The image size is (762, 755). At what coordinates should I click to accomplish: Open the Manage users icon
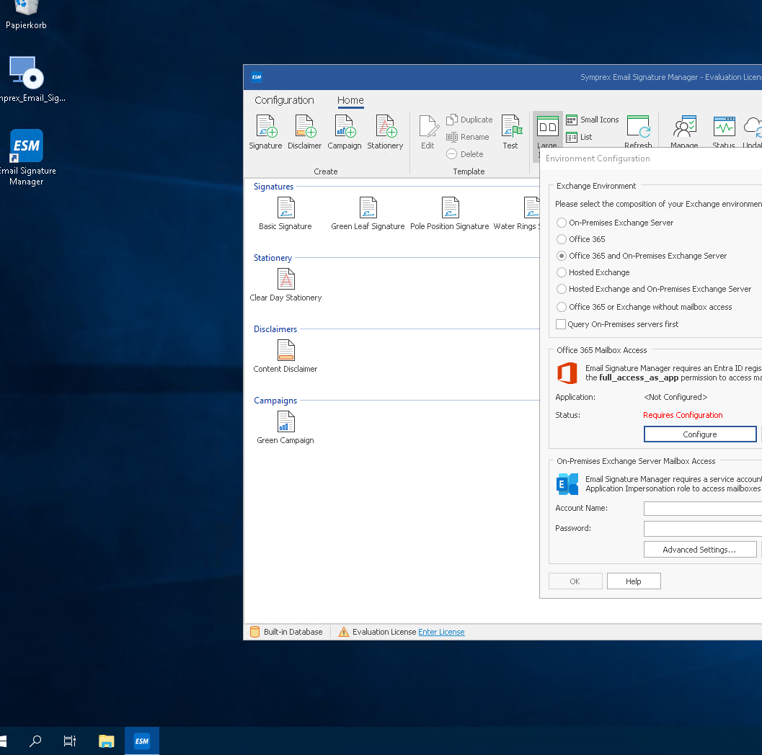point(683,131)
